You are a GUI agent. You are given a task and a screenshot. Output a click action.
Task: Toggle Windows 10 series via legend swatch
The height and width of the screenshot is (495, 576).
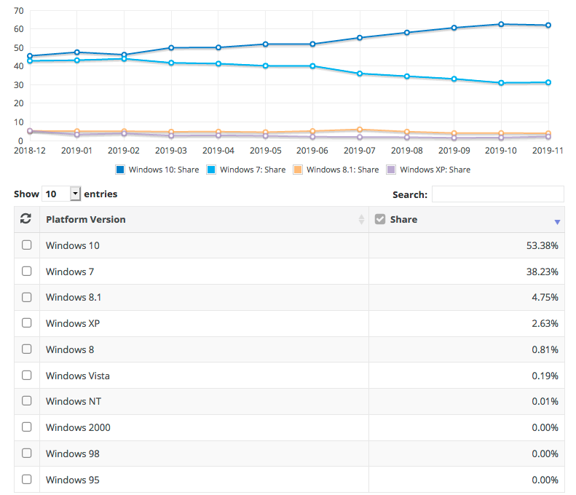[120, 170]
